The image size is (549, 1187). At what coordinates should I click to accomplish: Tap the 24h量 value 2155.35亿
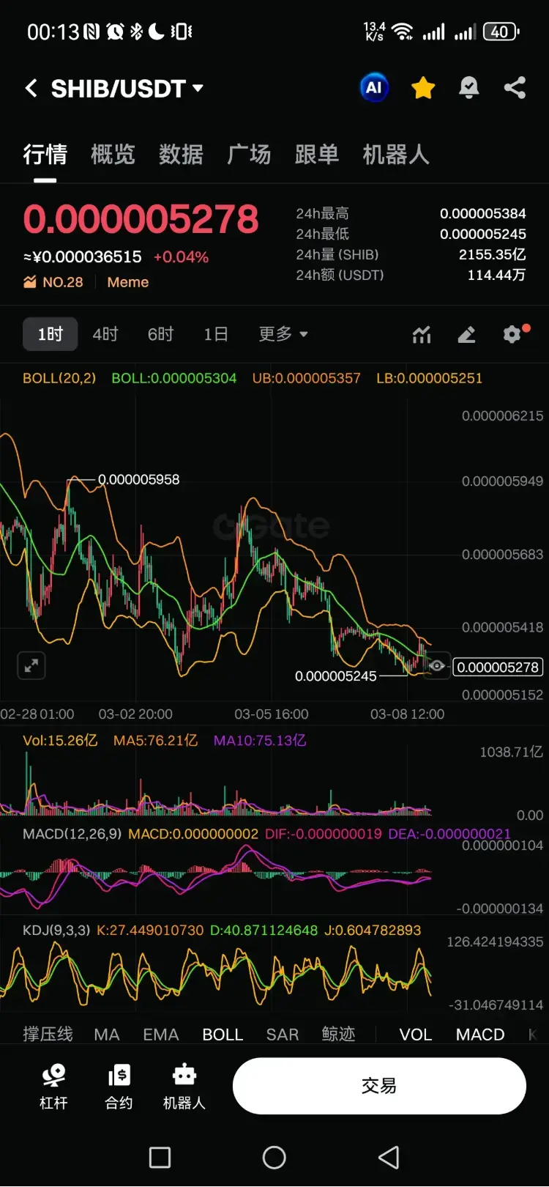[x=493, y=254]
